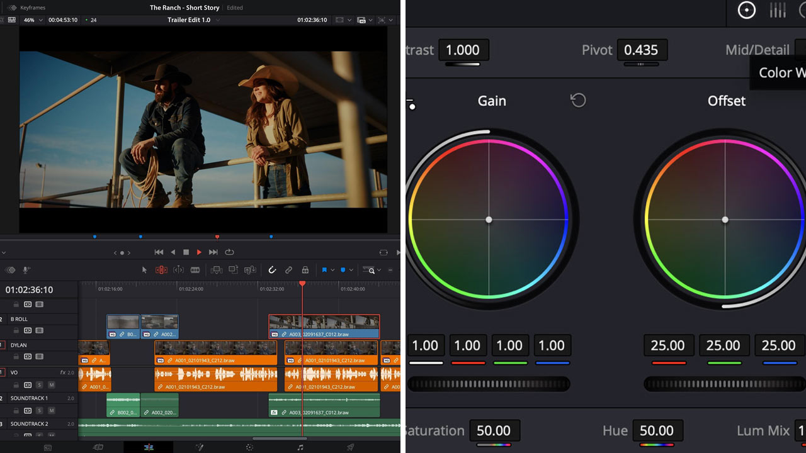
Task: Switch to the Color page tab
Action: 249,447
